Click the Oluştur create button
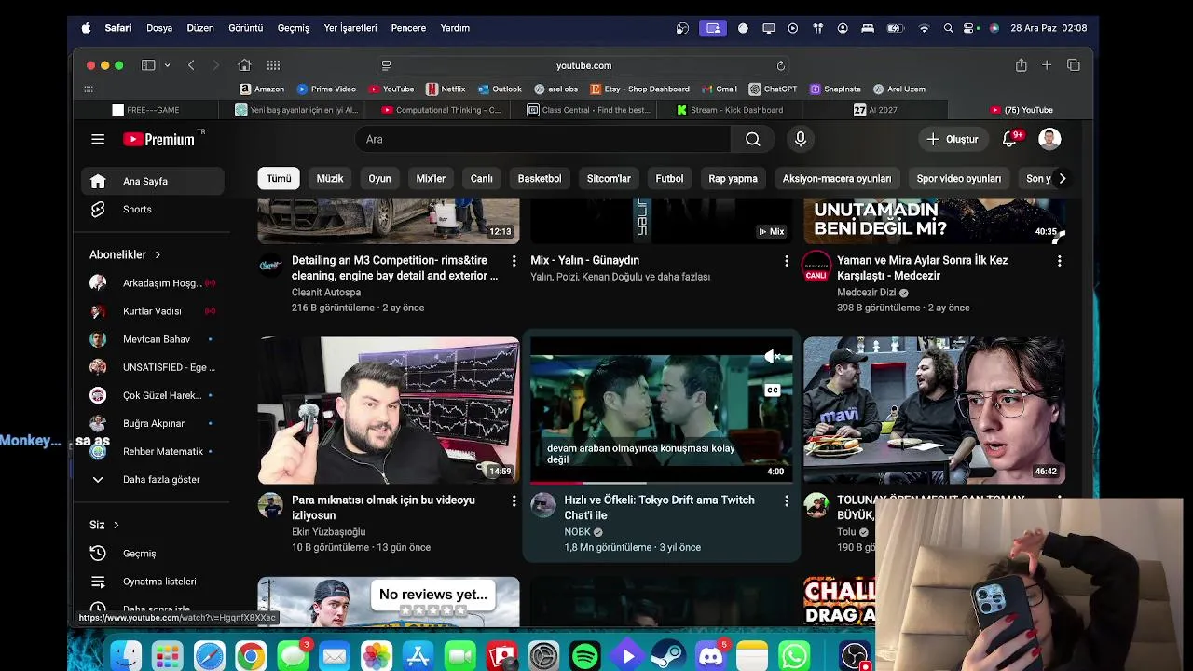 tap(952, 140)
